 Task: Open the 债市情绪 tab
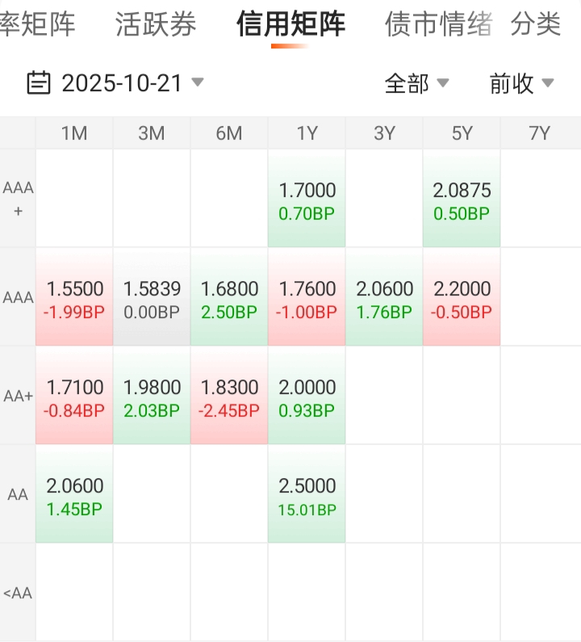tap(438, 24)
